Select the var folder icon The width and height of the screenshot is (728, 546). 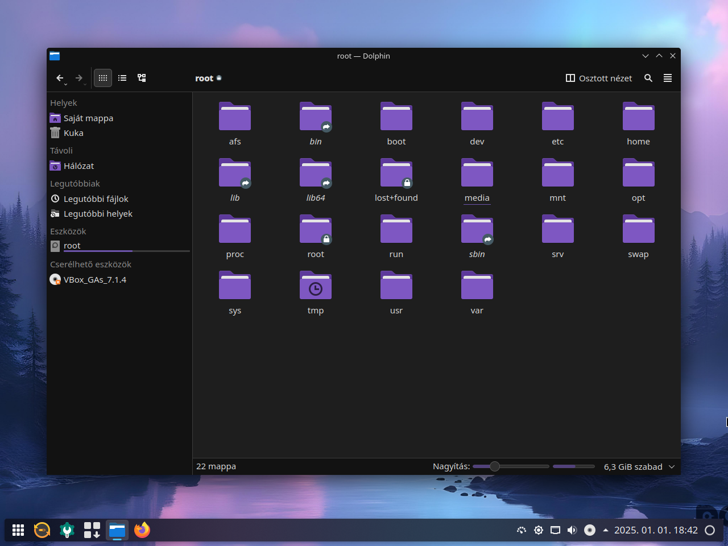477,285
